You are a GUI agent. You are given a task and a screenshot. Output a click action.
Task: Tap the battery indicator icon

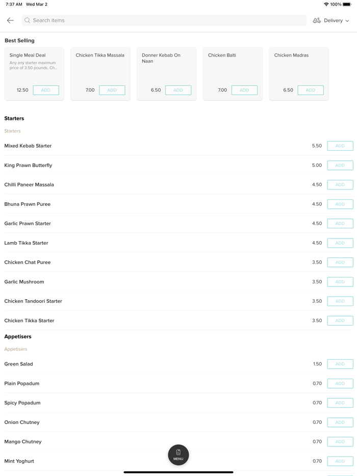[x=347, y=4]
